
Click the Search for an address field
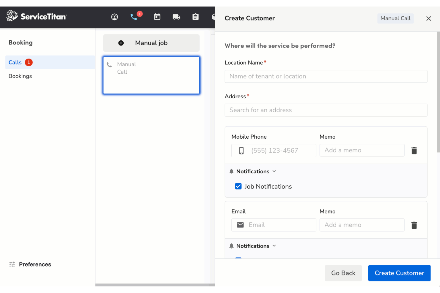click(326, 110)
